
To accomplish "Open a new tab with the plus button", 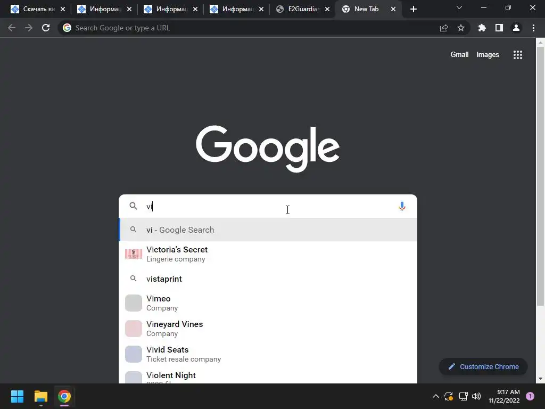I will [x=413, y=9].
